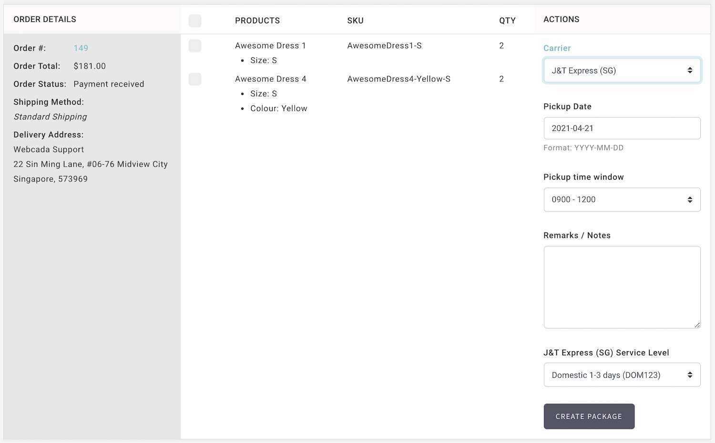Viewport: 715px width, 443px height.
Task: Click the PRODUCTS column header
Action: click(257, 20)
